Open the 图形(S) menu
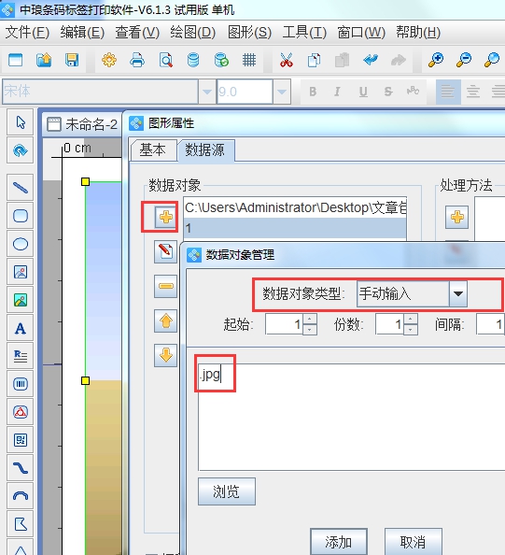The height and width of the screenshot is (555, 505). tap(249, 33)
